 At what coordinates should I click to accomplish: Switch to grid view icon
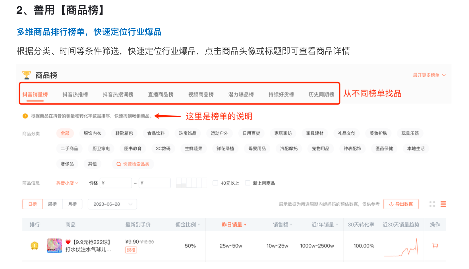click(432, 204)
